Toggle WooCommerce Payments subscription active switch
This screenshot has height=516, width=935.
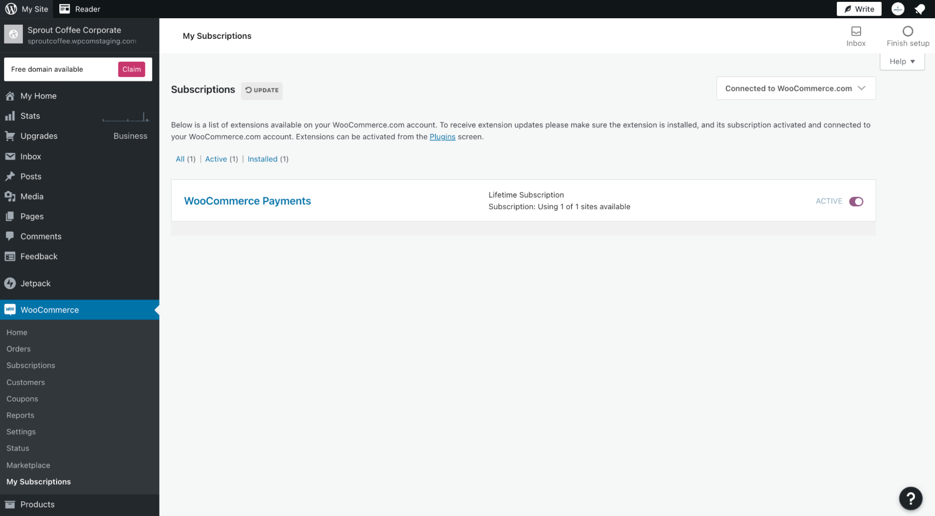(856, 201)
